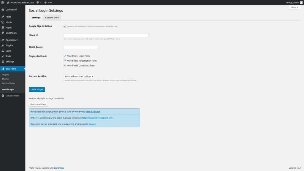Screen dimensions: 304x171
Task: Click the Posts pushpin icon
Action: [3, 17]
